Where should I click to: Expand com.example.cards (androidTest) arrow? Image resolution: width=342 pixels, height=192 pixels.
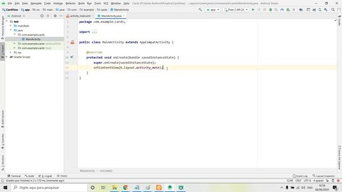[14, 44]
